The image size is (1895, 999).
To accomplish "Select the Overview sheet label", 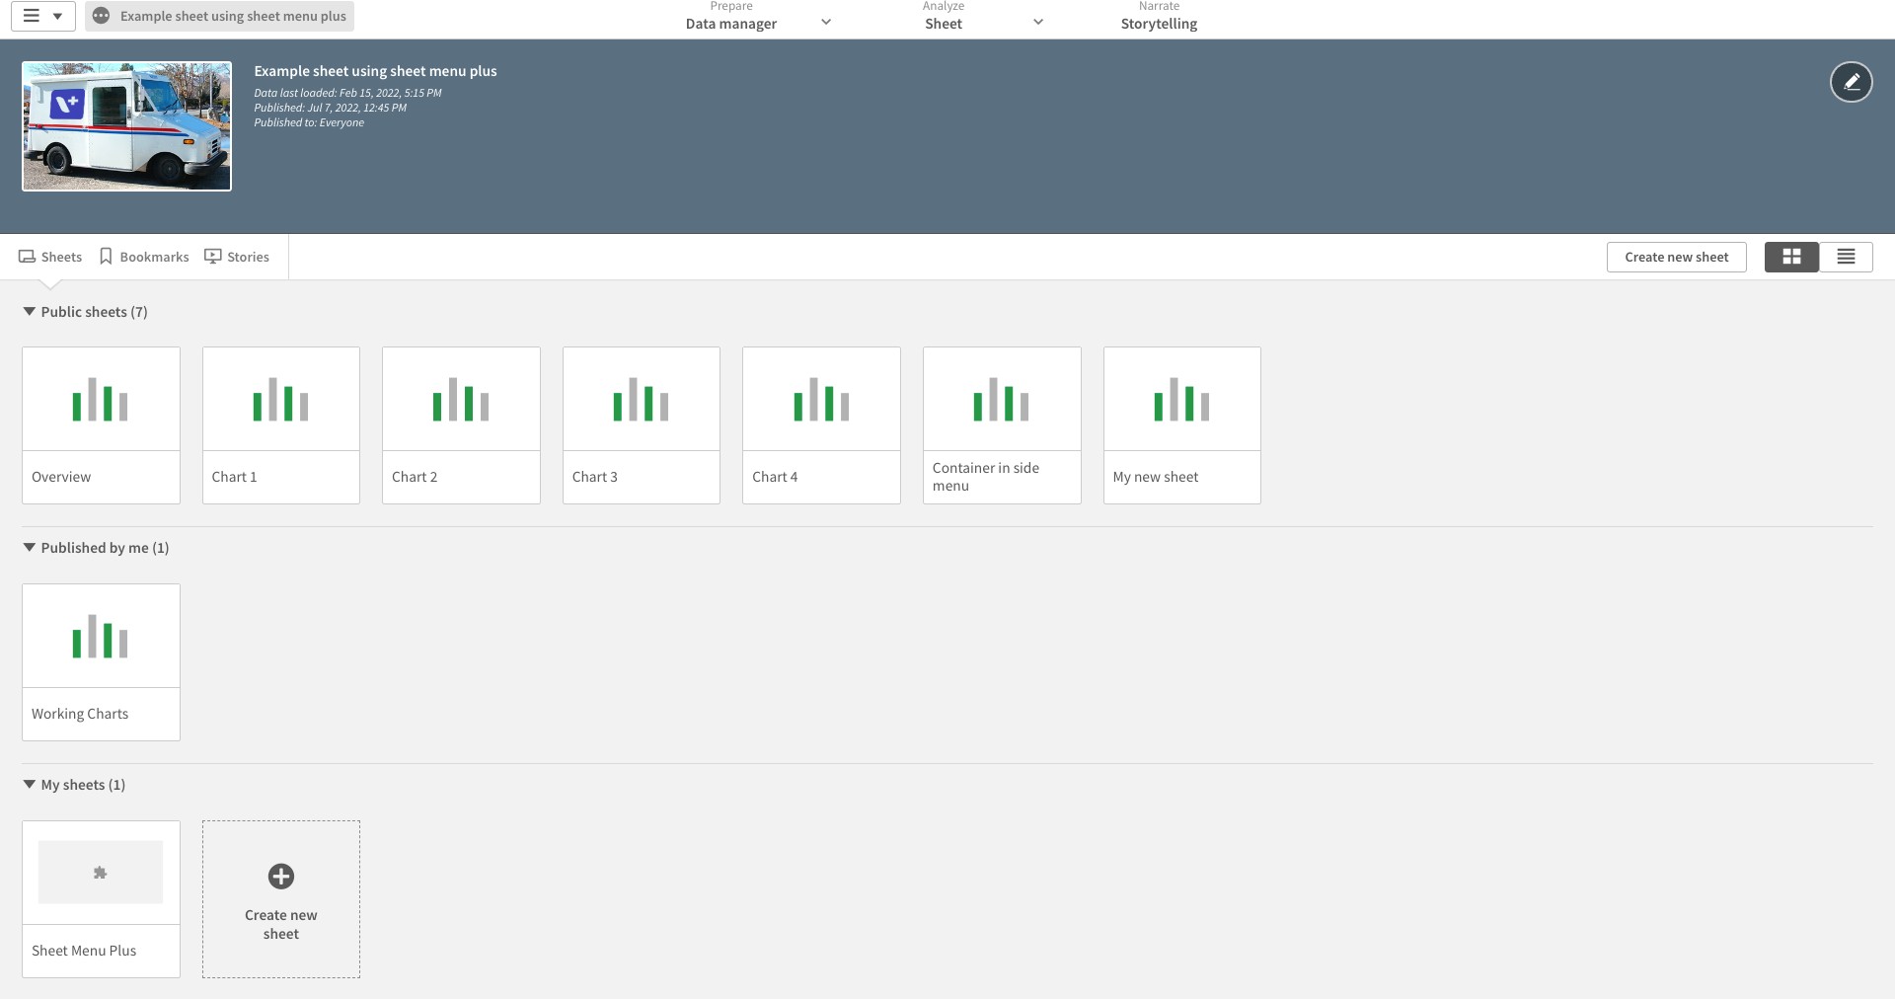I will click(61, 477).
